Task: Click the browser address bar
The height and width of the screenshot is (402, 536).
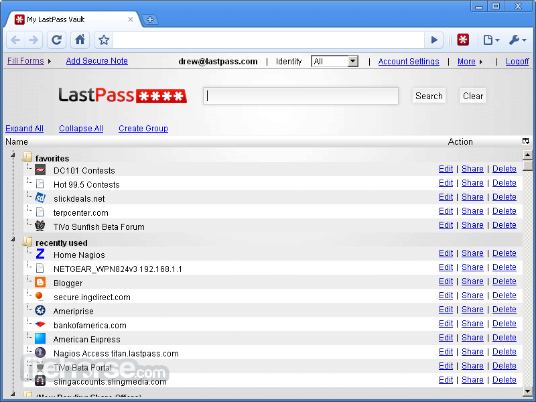Action: pyautogui.click(x=269, y=40)
